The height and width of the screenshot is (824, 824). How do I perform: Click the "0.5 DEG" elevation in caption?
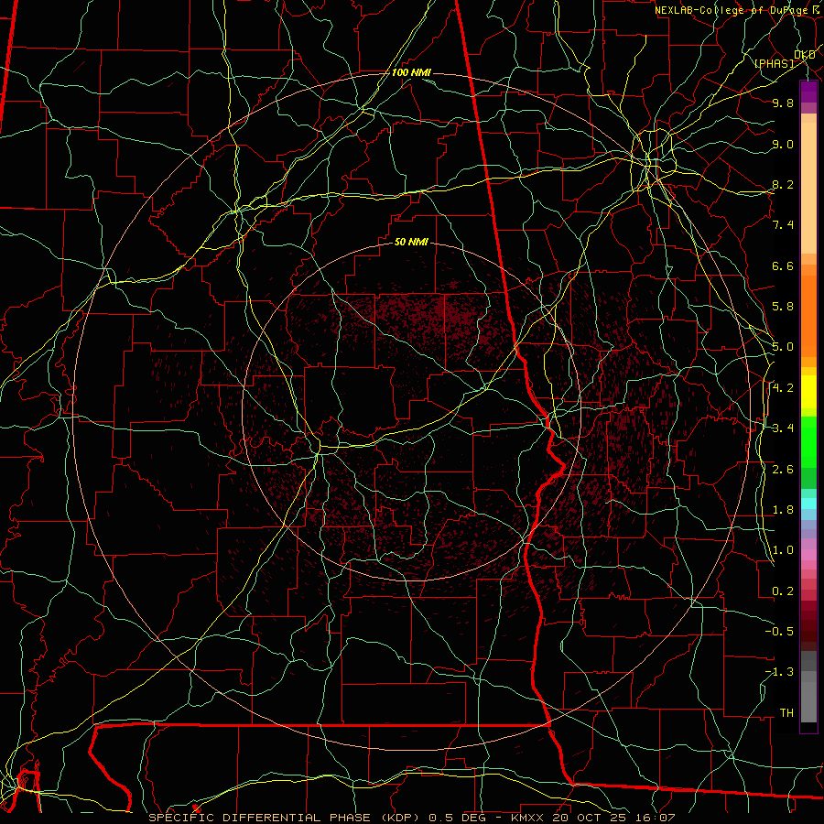457,818
